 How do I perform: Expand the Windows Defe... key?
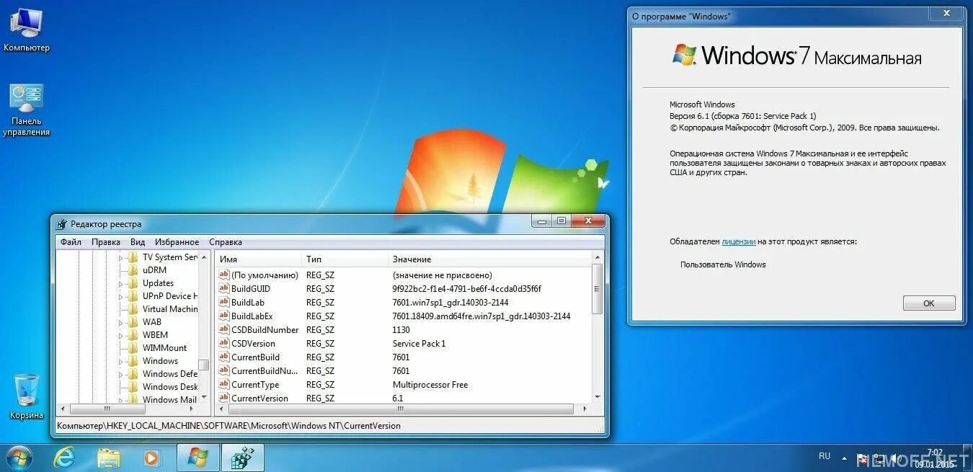(x=121, y=374)
